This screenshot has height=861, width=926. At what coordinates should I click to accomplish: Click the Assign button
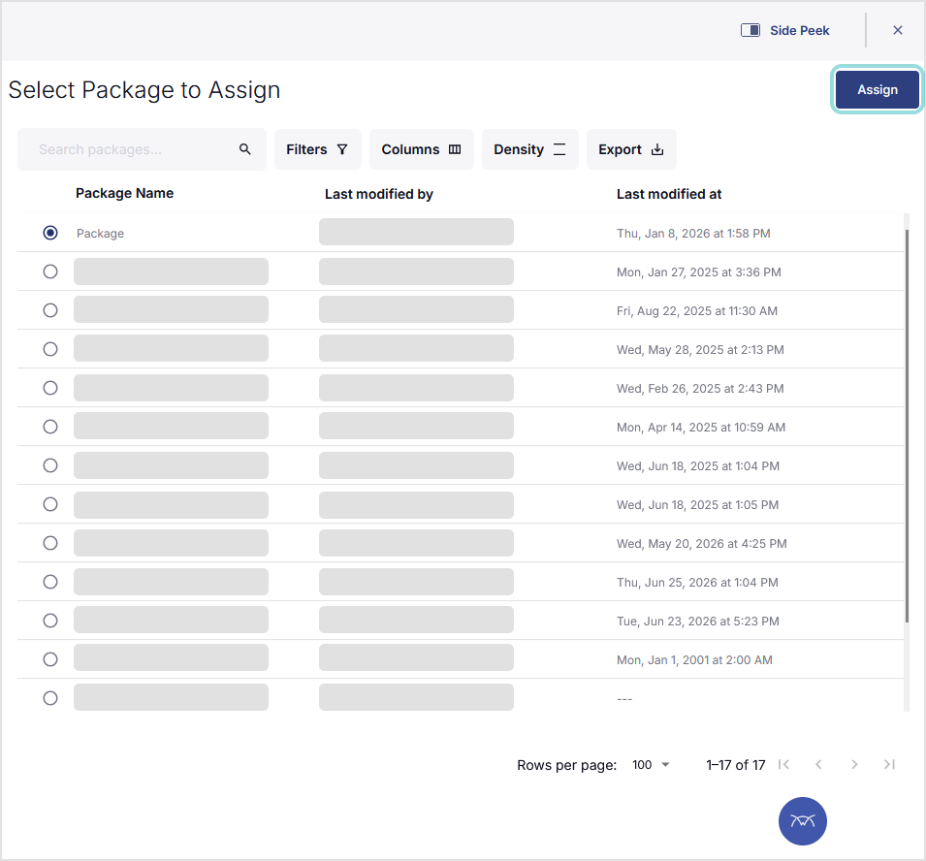tap(877, 90)
